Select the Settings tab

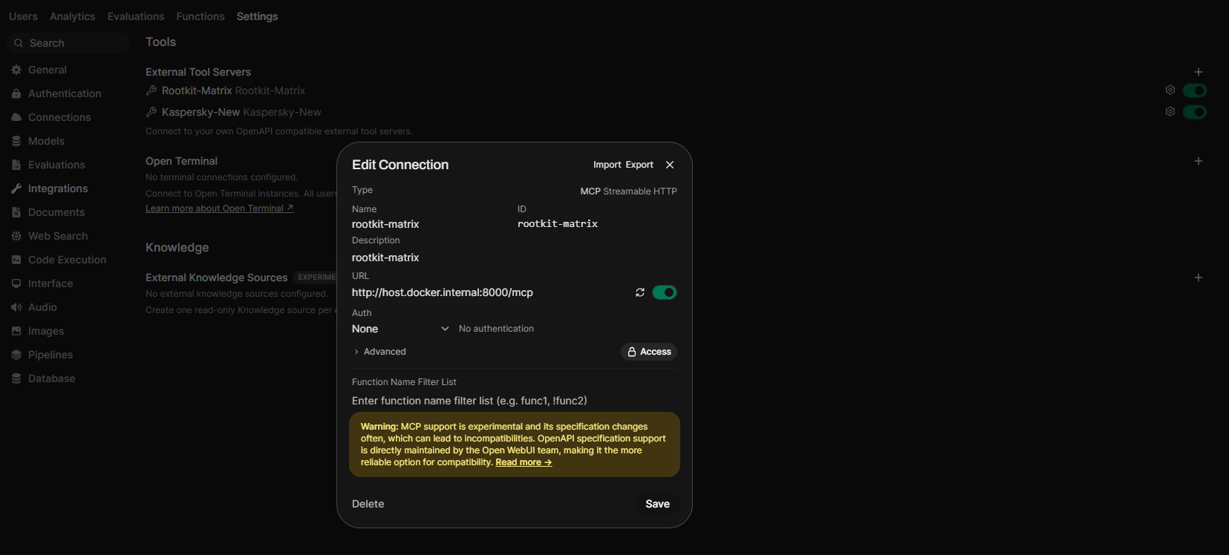(257, 16)
